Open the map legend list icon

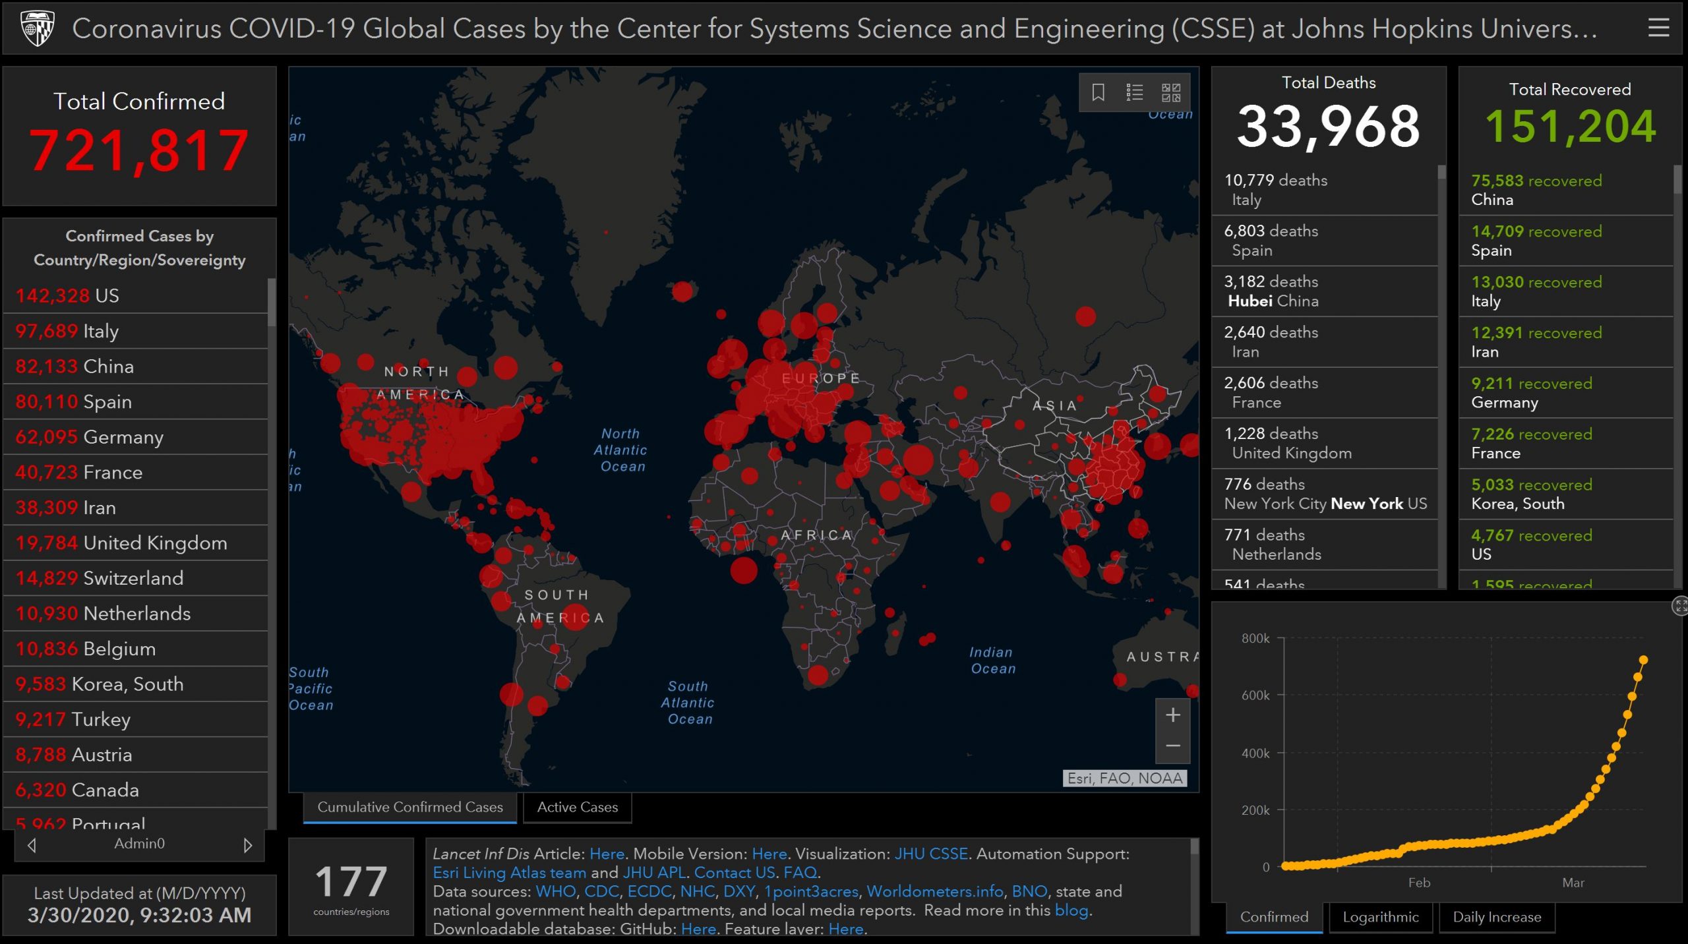(x=1134, y=92)
